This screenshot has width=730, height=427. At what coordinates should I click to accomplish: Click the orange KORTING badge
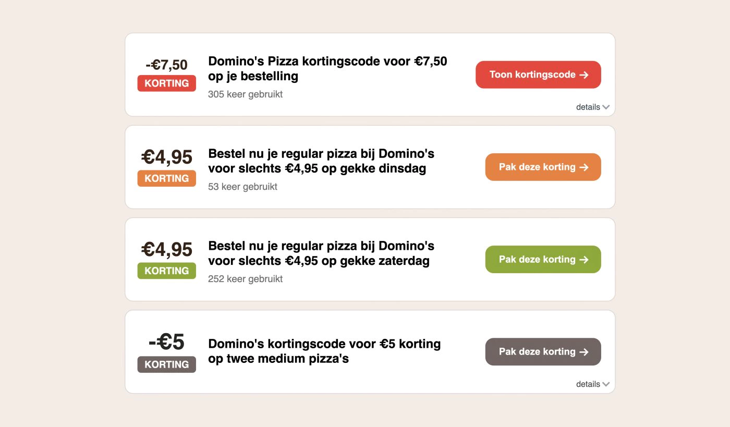(x=167, y=178)
